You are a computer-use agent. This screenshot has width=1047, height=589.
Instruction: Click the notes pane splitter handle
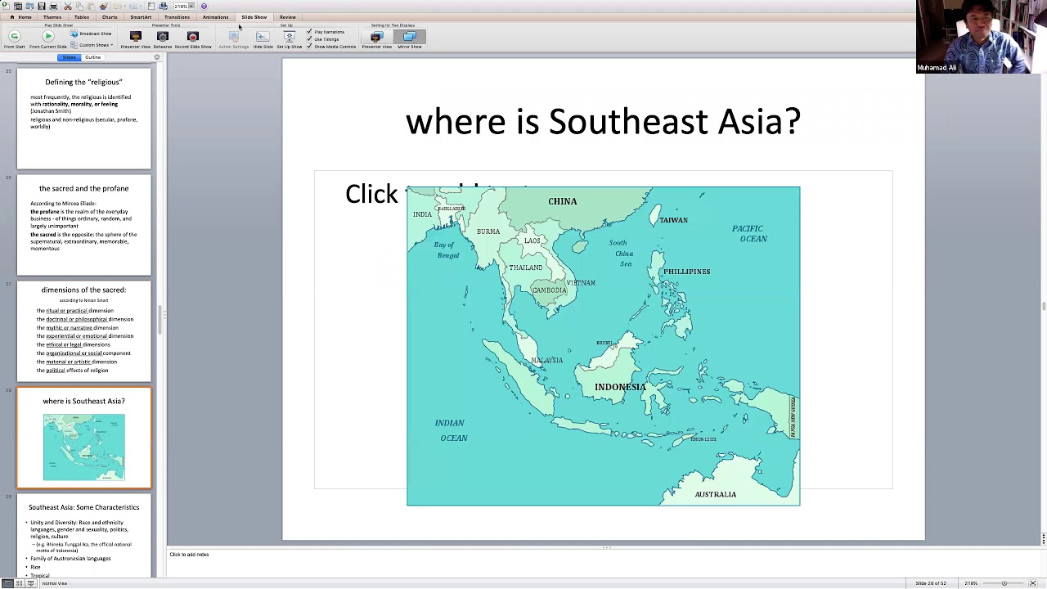[607, 547]
